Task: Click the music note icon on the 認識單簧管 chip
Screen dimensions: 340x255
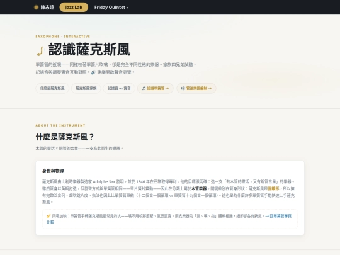Action: (x=144, y=88)
